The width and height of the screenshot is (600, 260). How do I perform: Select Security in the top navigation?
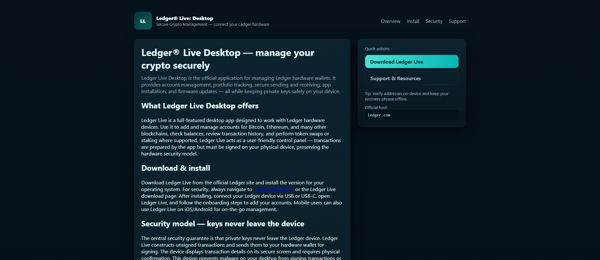434,21
